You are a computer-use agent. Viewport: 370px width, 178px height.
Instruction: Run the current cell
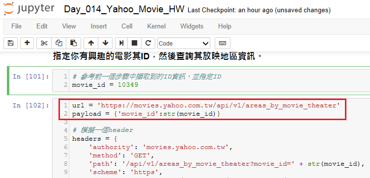click(121, 43)
